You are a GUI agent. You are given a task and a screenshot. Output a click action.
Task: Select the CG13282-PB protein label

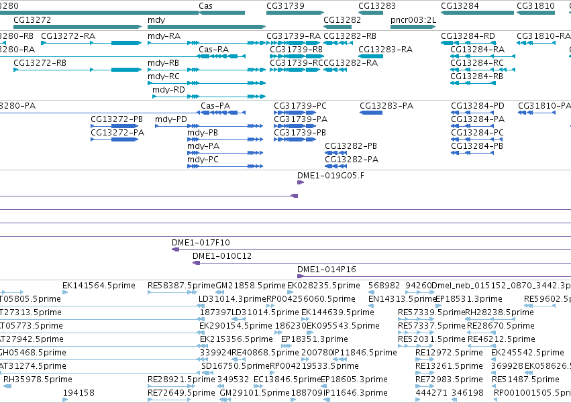tap(351, 146)
